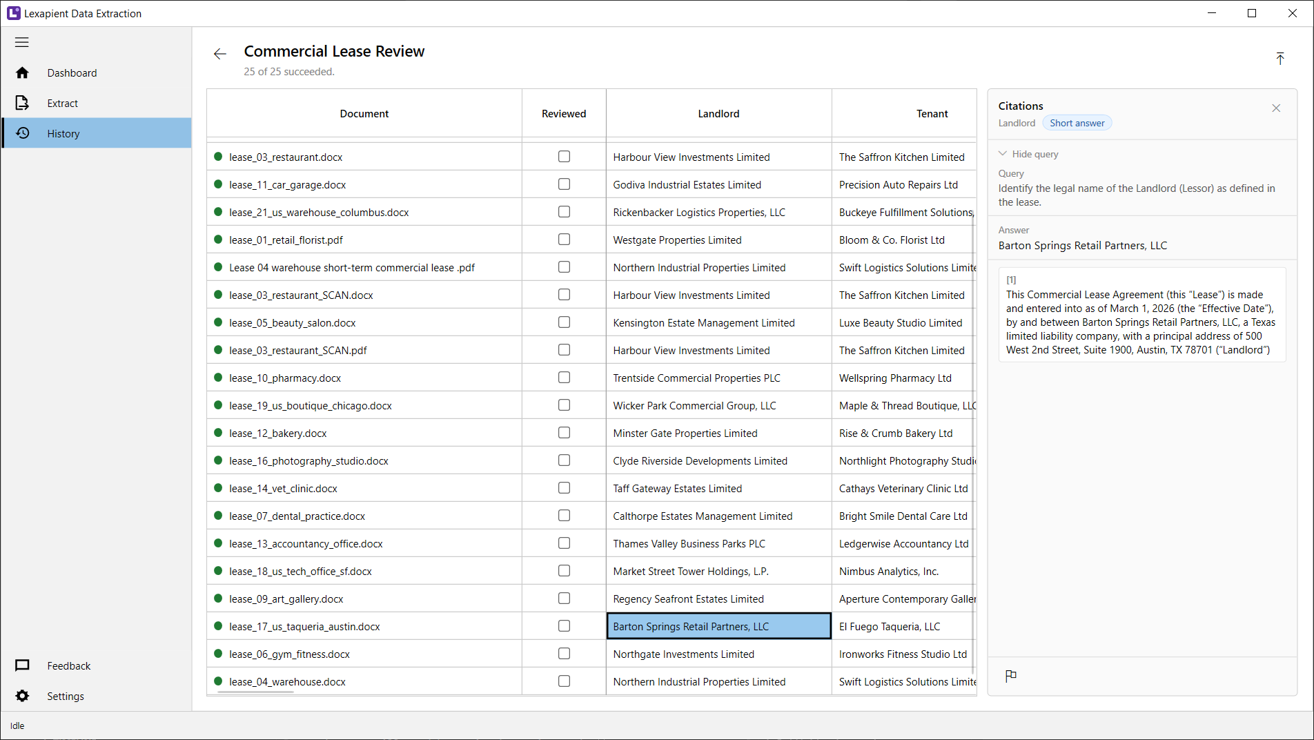Click green status dot for lease_03_restaurant.docx

218,157
